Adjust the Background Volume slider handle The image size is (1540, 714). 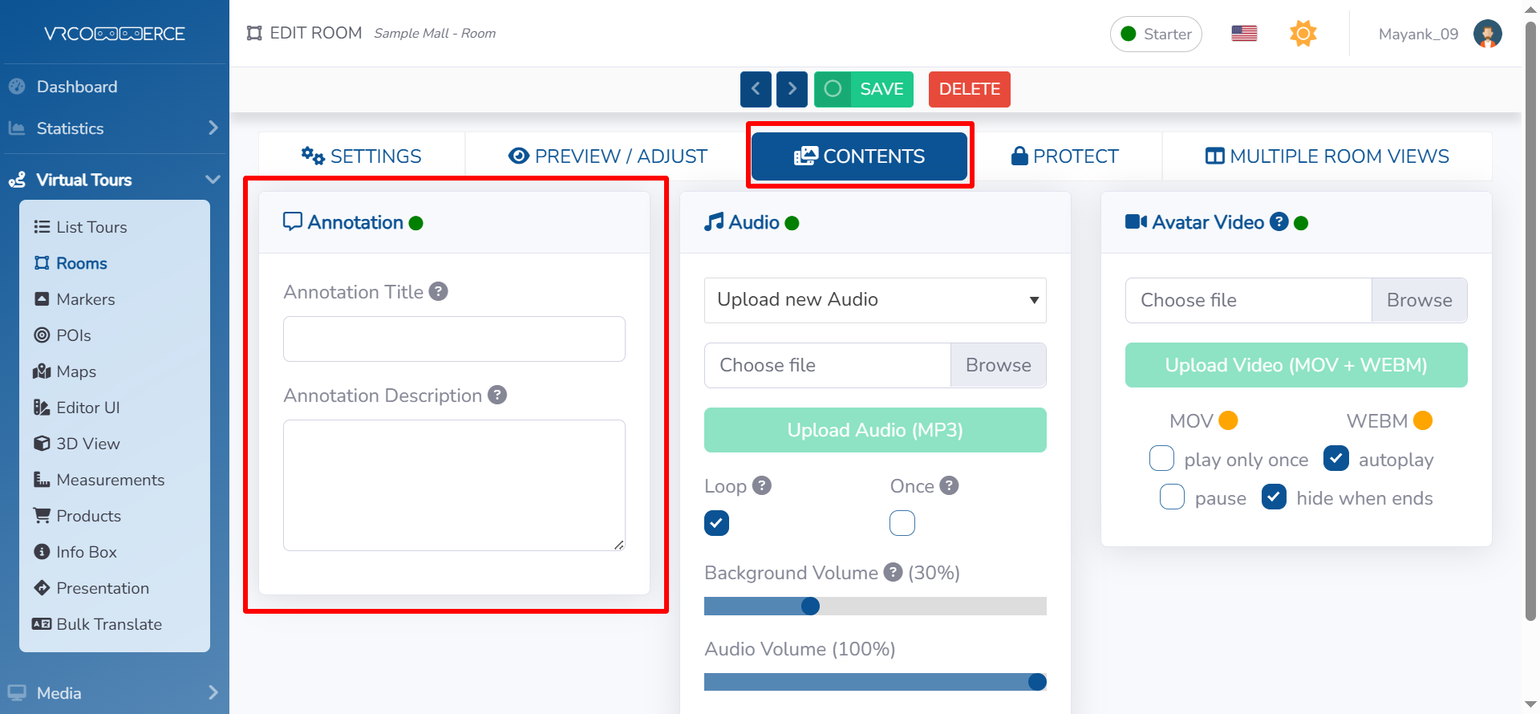(810, 606)
